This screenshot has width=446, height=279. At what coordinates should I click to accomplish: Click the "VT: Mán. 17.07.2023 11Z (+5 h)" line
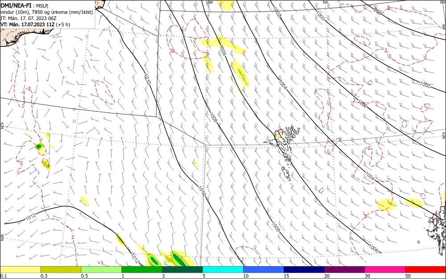35,25
